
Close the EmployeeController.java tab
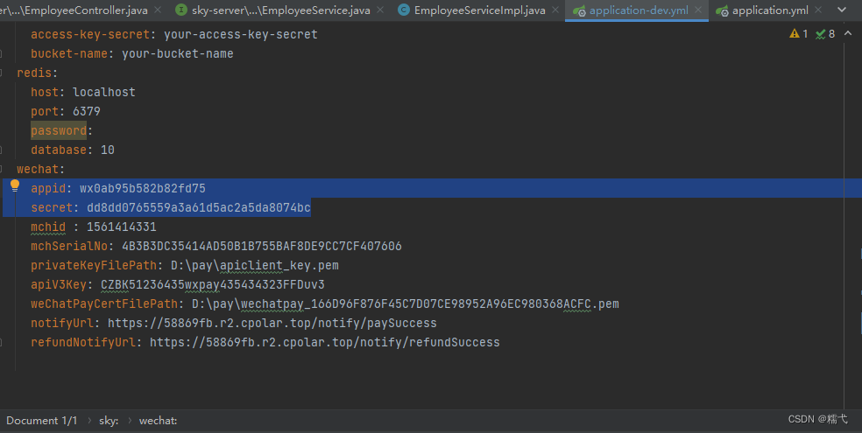coord(158,10)
